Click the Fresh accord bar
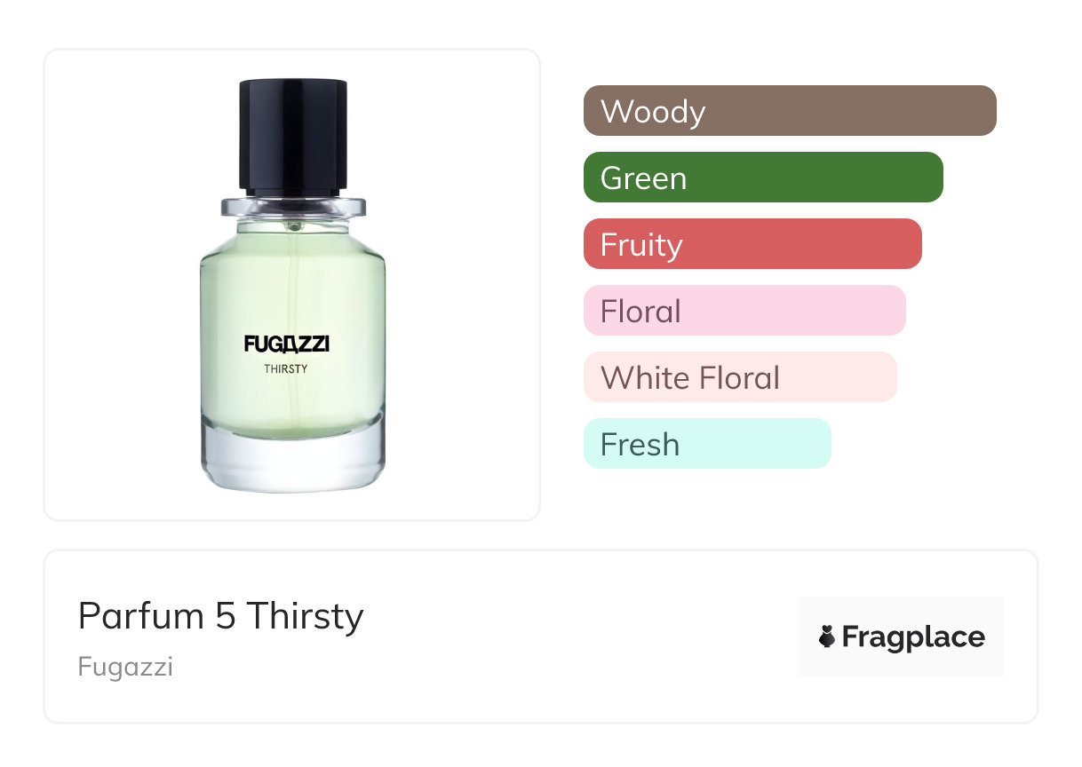The image size is (1082, 767). tap(706, 444)
